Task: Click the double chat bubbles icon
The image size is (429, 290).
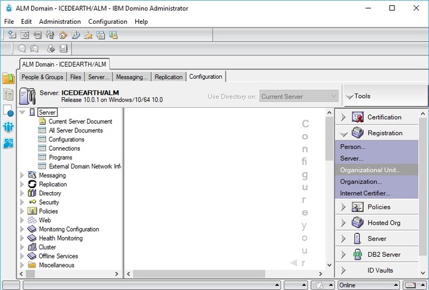Action: coord(35,49)
